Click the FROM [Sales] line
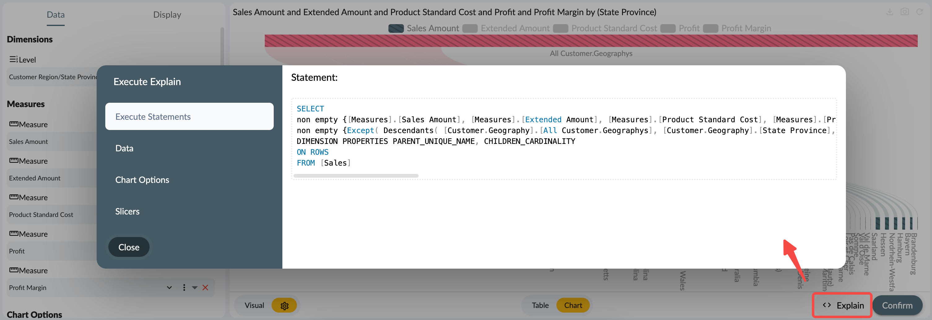 [324, 163]
